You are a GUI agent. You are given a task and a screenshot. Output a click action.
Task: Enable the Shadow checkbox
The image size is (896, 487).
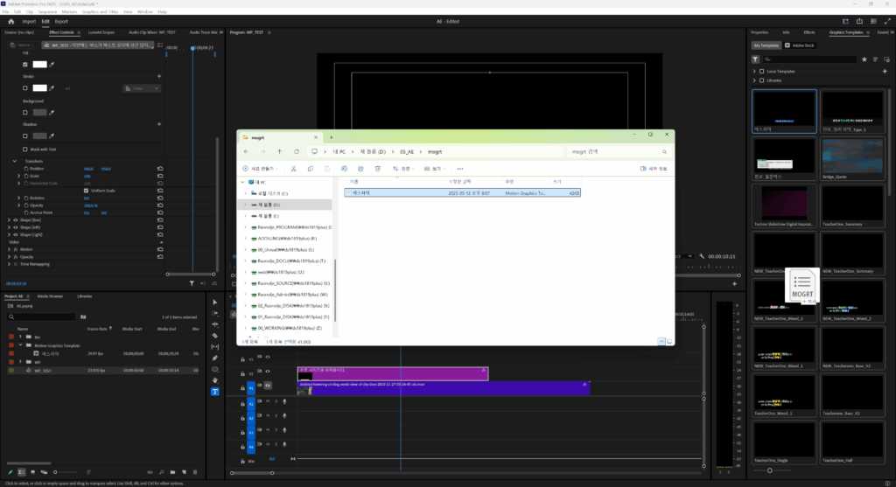[x=25, y=136]
